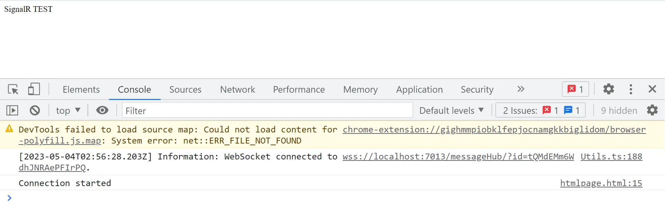Toggle the device toolbar icon
The image size is (665, 212).
pos(34,89)
